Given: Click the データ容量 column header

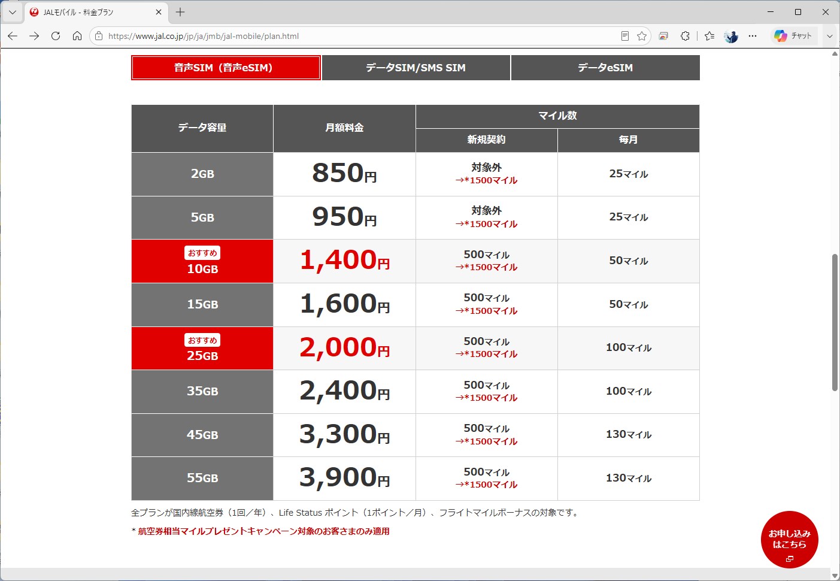Looking at the screenshot, I should pyautogui.click(x=202, y=128).
